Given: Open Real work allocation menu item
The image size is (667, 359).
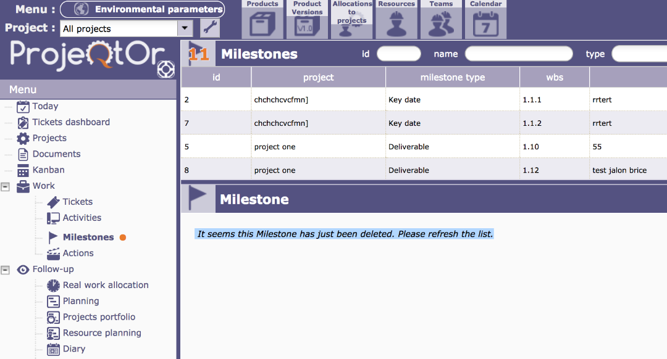Looking at the screenshot, I should [x=106, y=285].
